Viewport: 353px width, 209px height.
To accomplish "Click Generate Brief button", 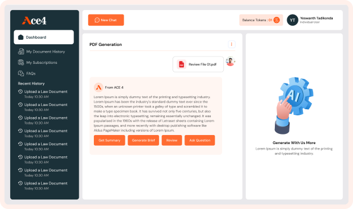I will 143,140.
